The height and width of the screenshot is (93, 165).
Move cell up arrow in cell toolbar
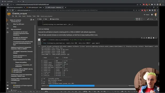(142, 38)
